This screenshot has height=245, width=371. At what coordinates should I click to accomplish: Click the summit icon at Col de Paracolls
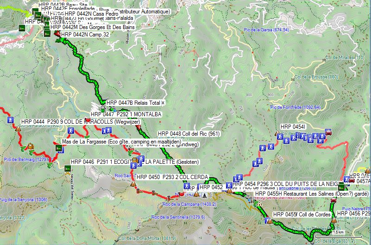[x=18, y=130]
